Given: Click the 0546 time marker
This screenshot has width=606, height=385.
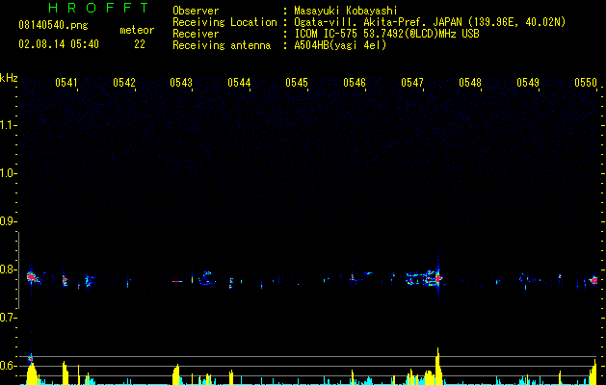Looking at the screenshot, I should click(355, 83).
